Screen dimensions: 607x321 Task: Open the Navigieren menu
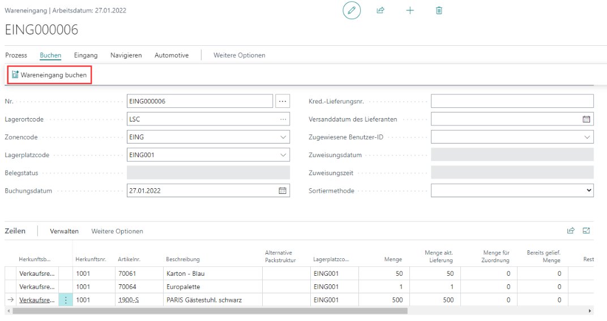[x=126, y=55]
